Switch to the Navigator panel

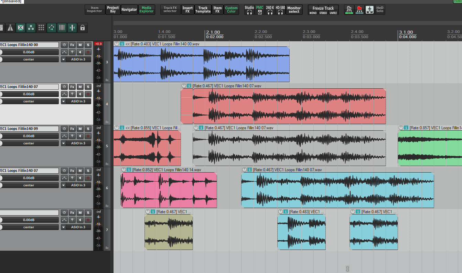click(129, 10)
